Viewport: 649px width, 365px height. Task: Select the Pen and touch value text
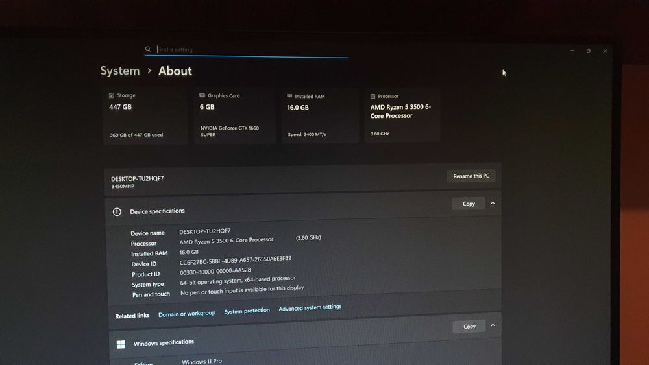click(x=242, y=290)
